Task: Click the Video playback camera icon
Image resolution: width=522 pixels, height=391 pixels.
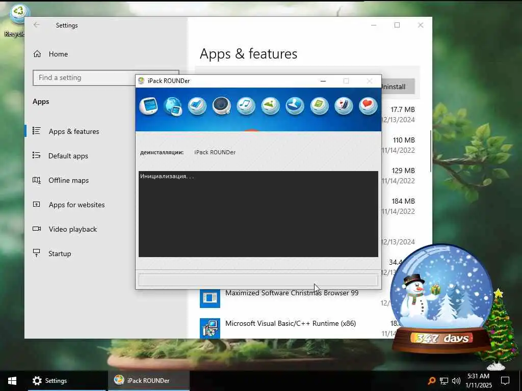Action: pyautogui.click(x=37, y=229)
